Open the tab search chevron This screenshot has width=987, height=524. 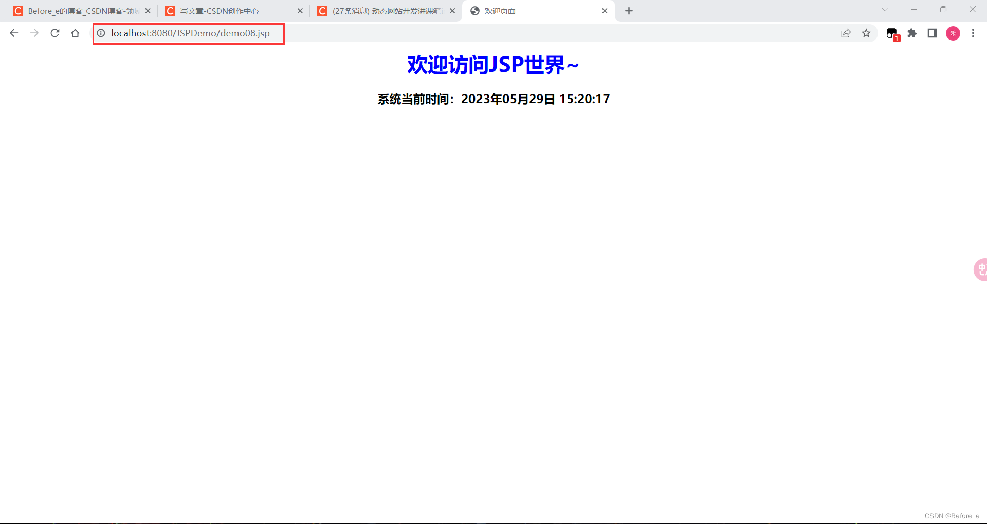click(x=884, y=9)
